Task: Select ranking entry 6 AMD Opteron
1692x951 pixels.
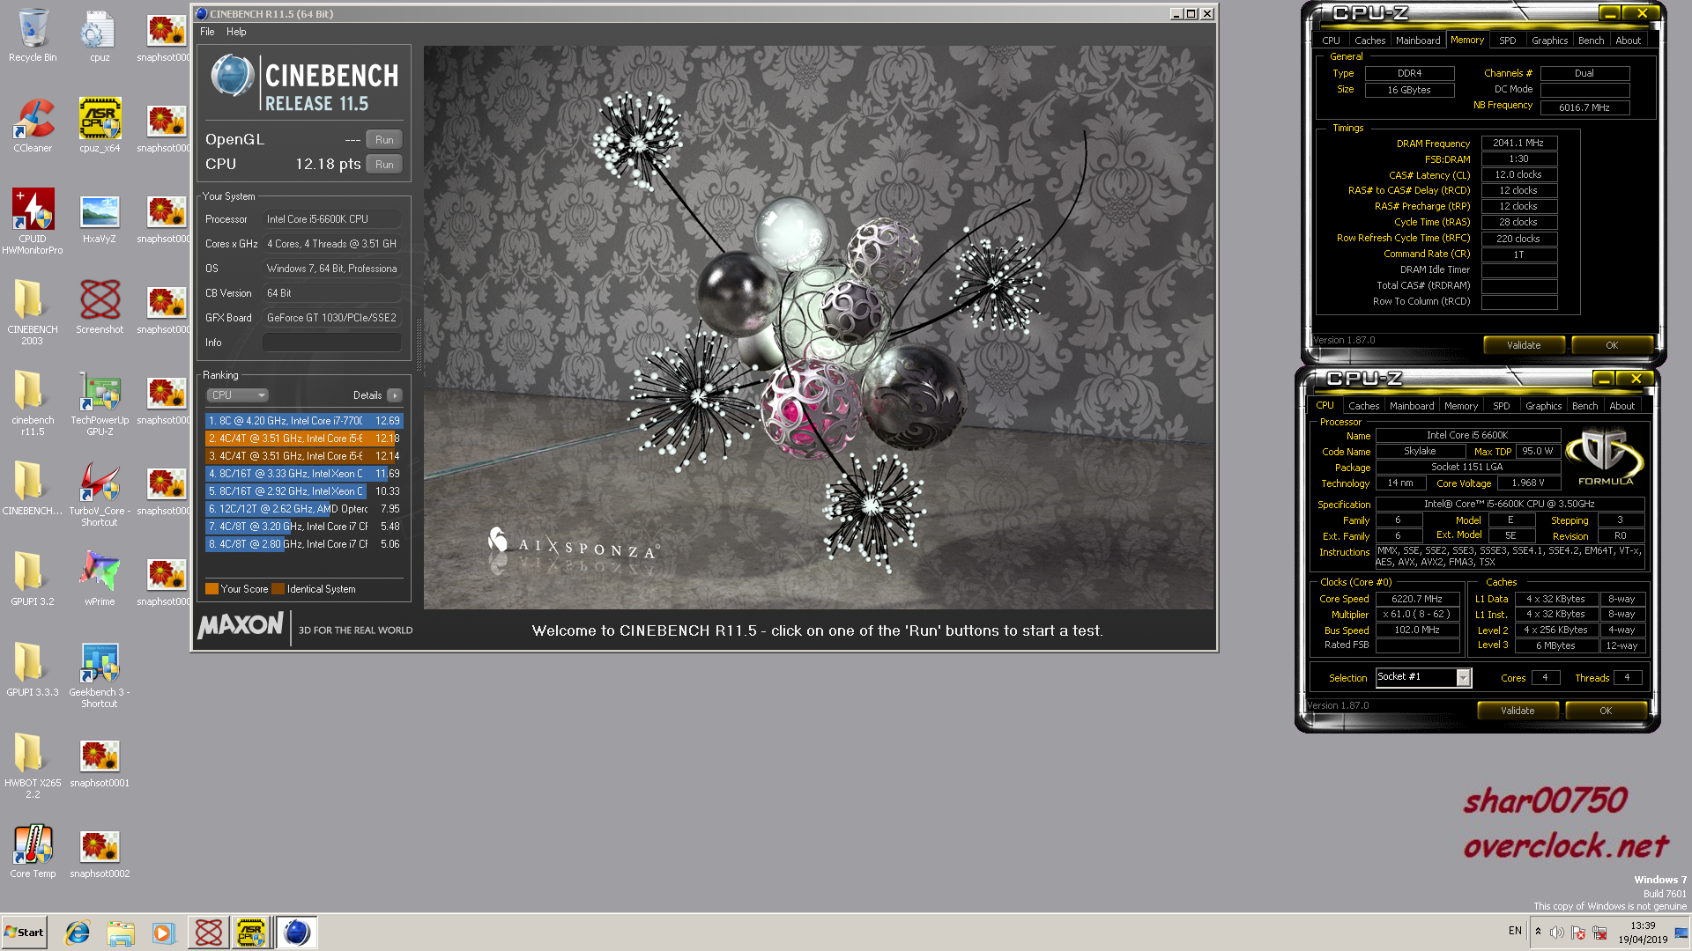Action: (x=304, y=509)
